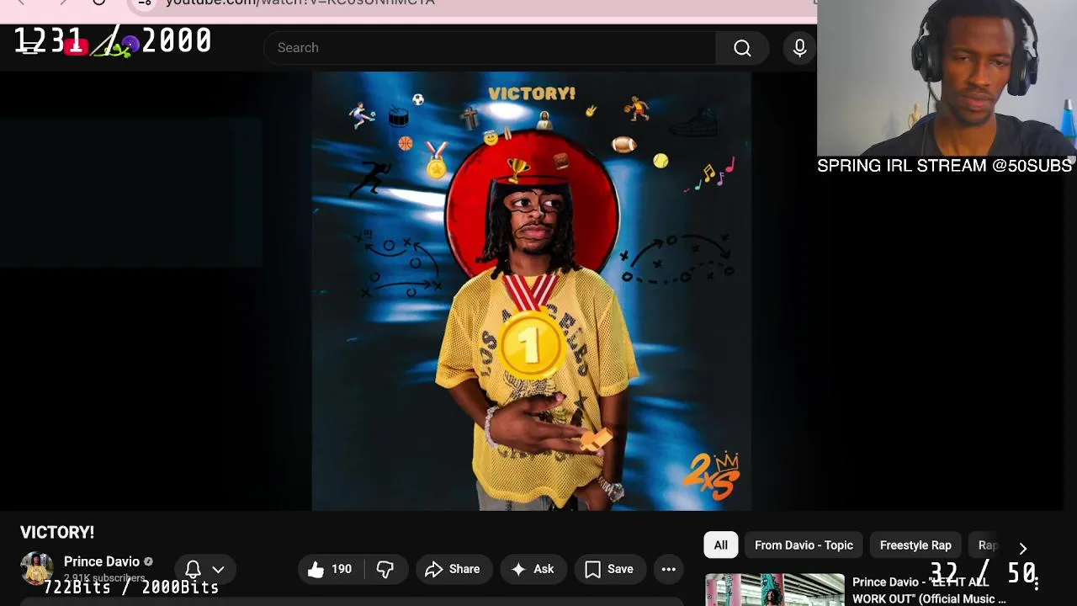Click the VICTORY! video title text
Screen dimensions: 1077x606
(x=57, y=532)
